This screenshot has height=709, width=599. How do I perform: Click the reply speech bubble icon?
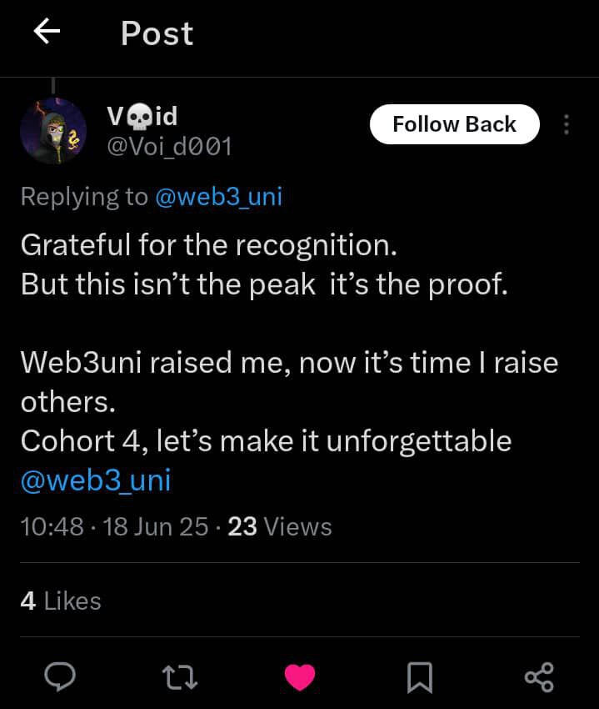[58, 676]
